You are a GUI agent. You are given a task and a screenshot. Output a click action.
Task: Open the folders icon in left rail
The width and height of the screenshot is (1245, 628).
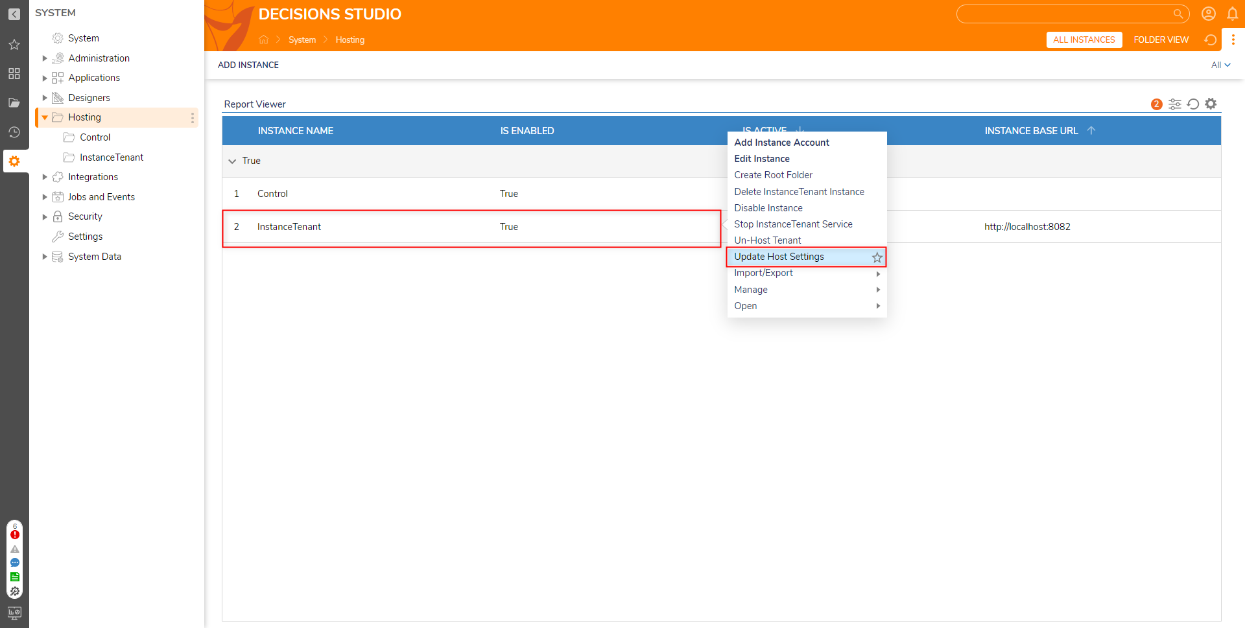coord(14,102)
